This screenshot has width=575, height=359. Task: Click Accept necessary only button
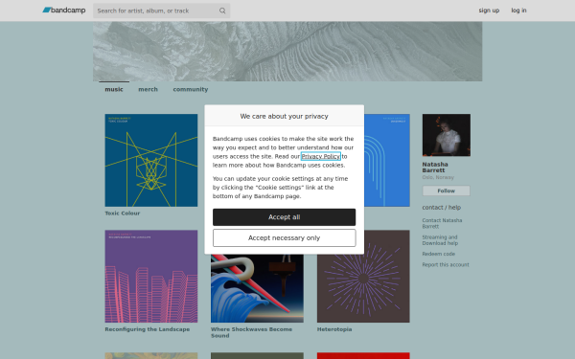(285, 237)
